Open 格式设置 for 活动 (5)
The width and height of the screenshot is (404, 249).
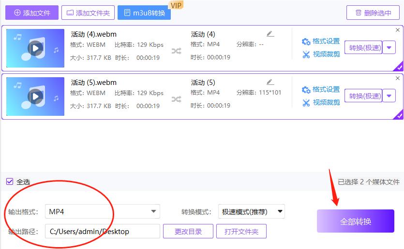point(321,89)
